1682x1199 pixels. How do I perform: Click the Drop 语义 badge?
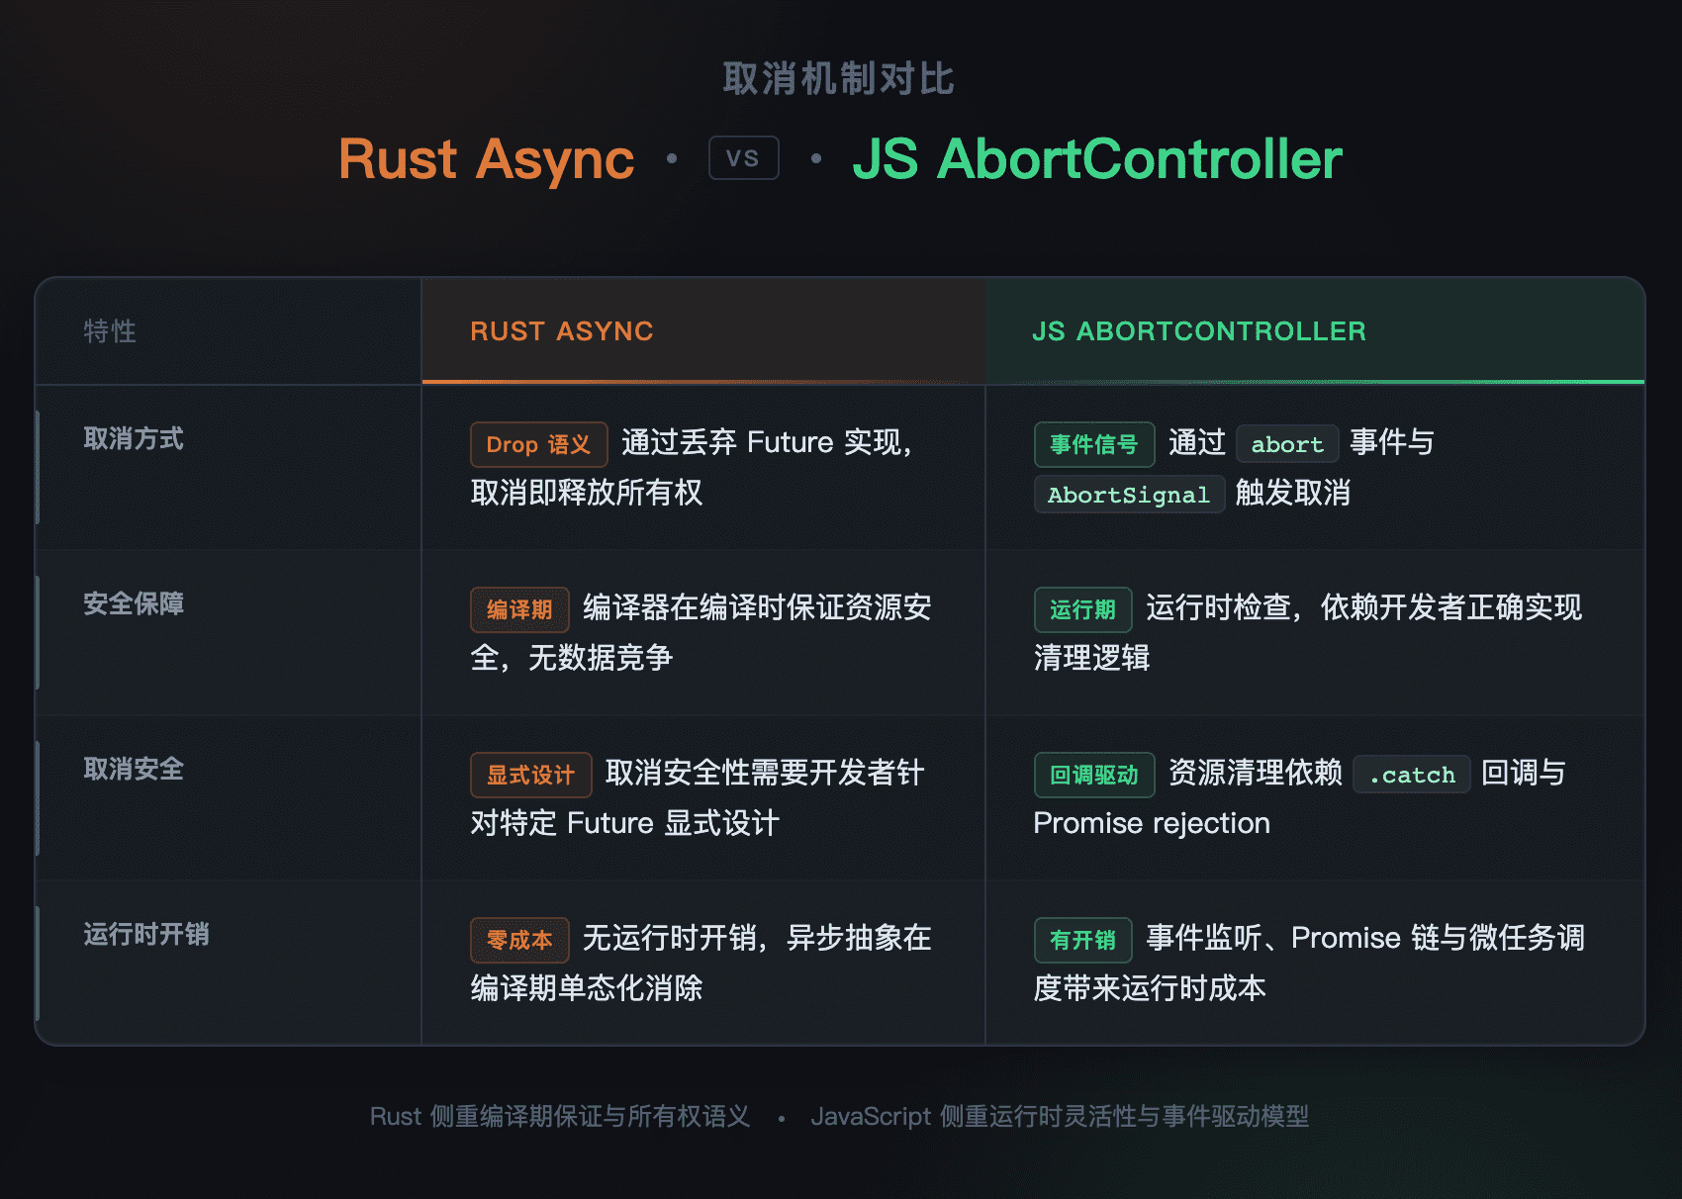(x=538, y=444)
